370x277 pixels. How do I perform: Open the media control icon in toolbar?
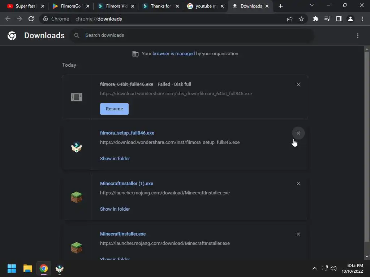tap(327, 19)
